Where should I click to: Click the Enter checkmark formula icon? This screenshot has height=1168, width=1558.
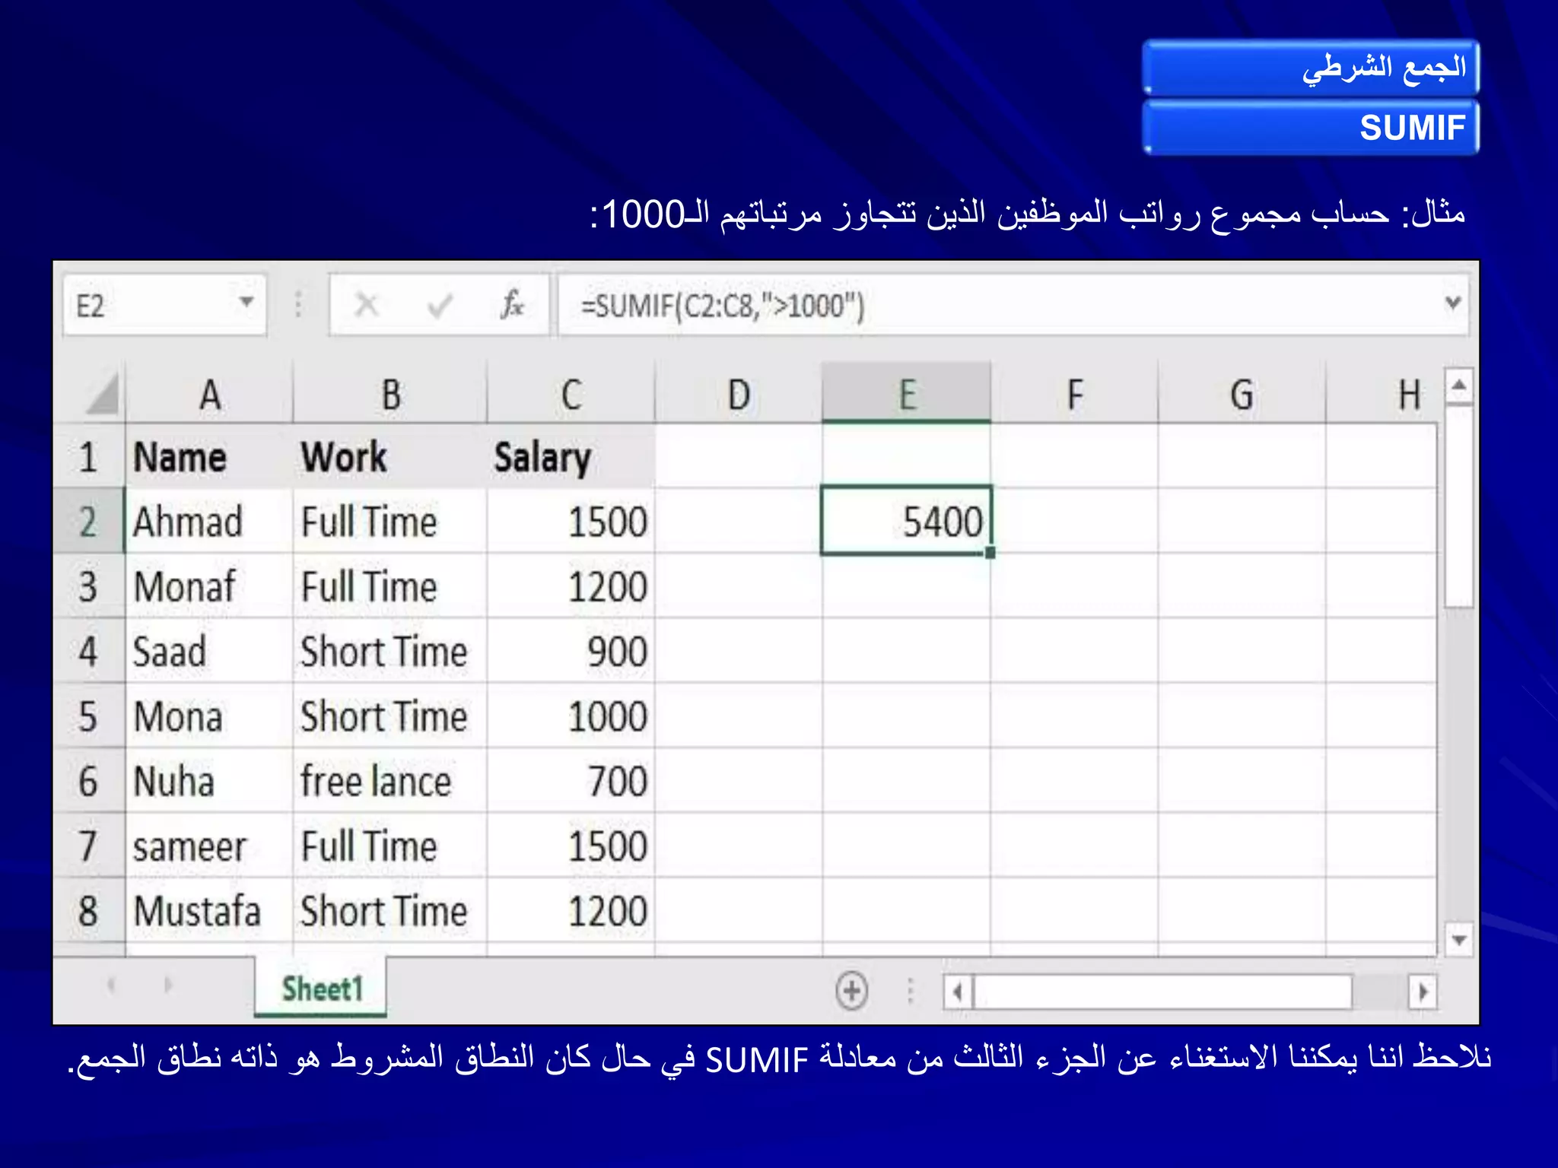pos(440,306)
